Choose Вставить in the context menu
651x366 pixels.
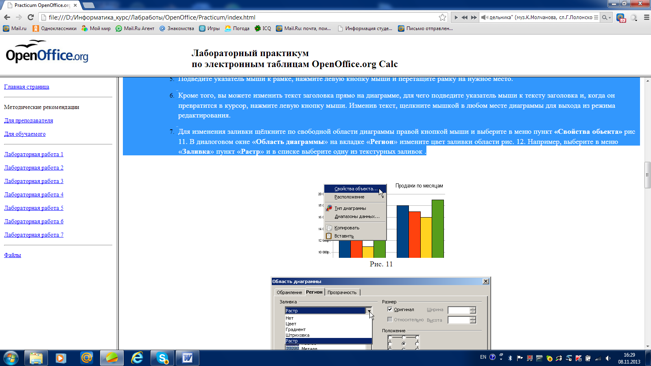coord(355,236)
